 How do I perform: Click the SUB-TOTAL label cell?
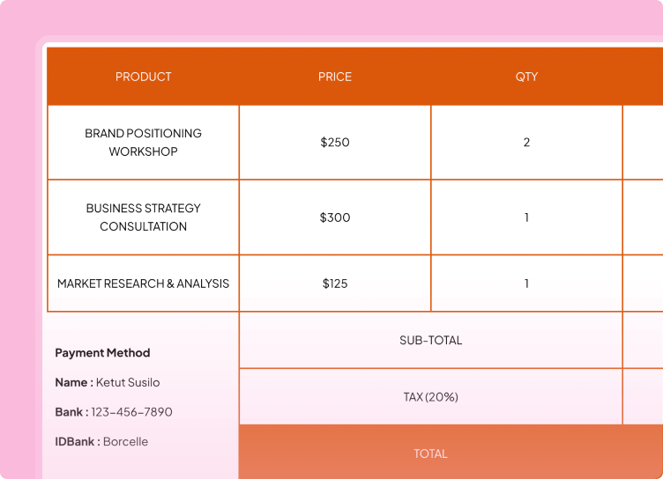point(430,341)
